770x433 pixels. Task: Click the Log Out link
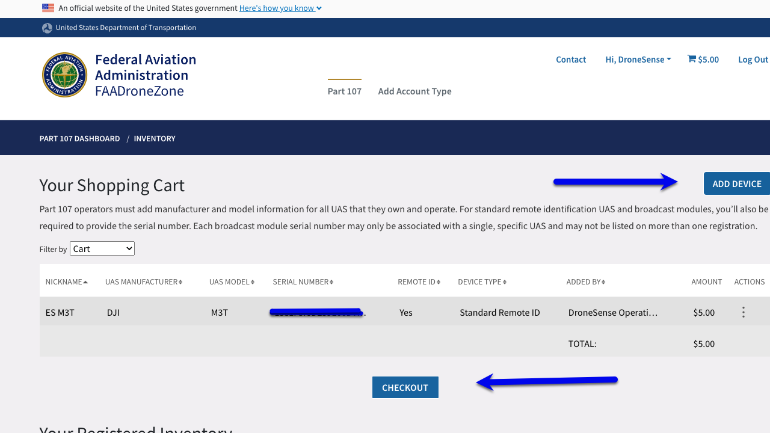(753, 59)
